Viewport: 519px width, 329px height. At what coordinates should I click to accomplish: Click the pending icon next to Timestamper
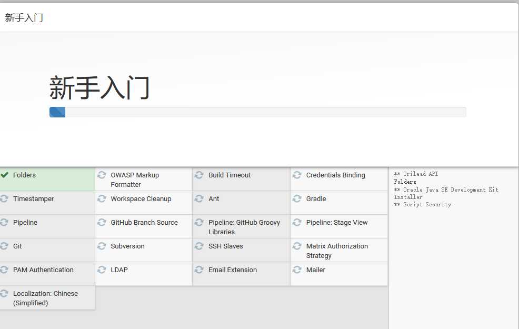4,198
